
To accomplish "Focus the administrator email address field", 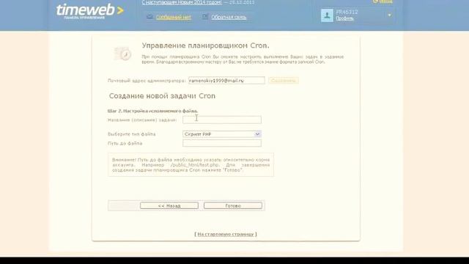I will pos(226,81).
